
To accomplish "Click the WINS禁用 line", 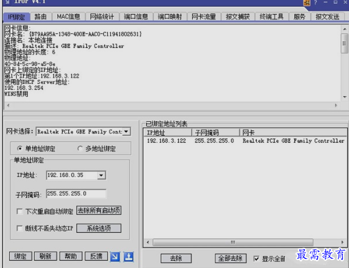I will click(x=16, y=94).
